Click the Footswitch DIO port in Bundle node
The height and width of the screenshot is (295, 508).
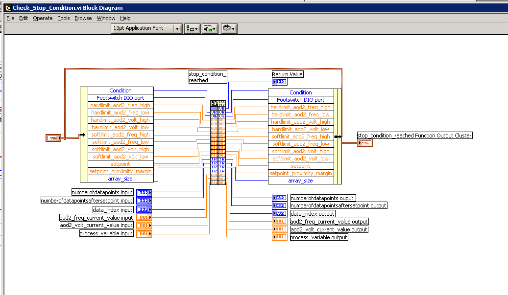(x=300, y=100)
